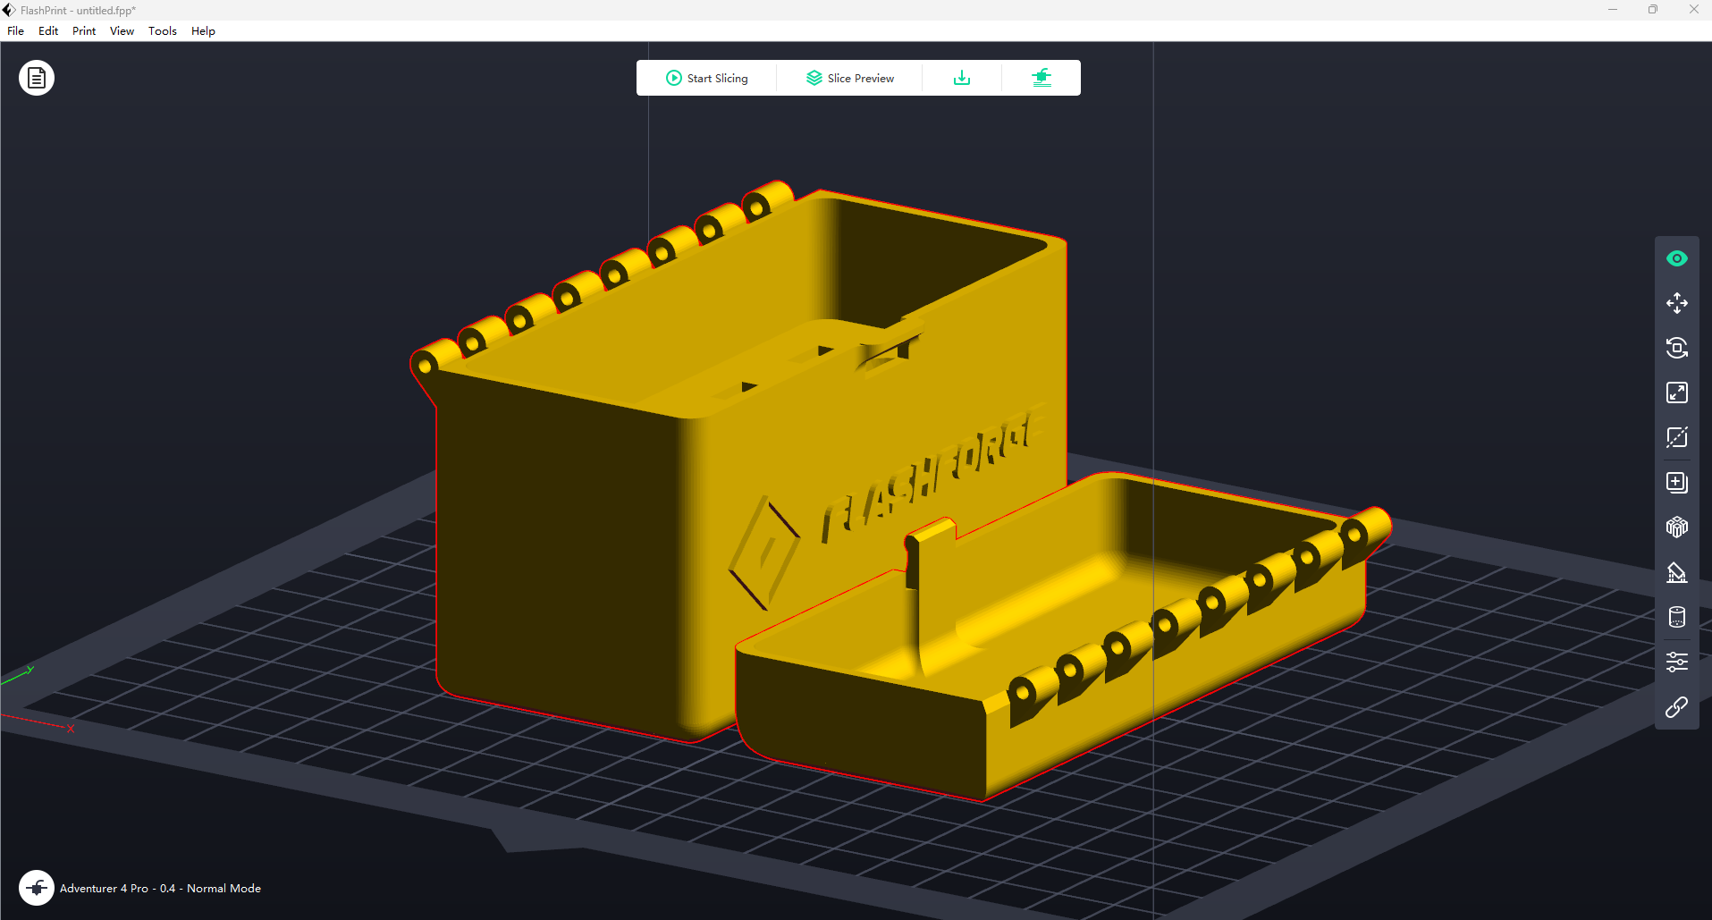Click the download export icon
The image size is (1712, 920).
click(x=961, y=78)
